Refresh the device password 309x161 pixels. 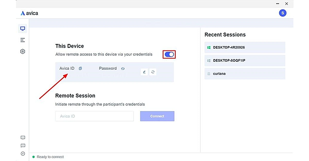[x=153, y=72]
